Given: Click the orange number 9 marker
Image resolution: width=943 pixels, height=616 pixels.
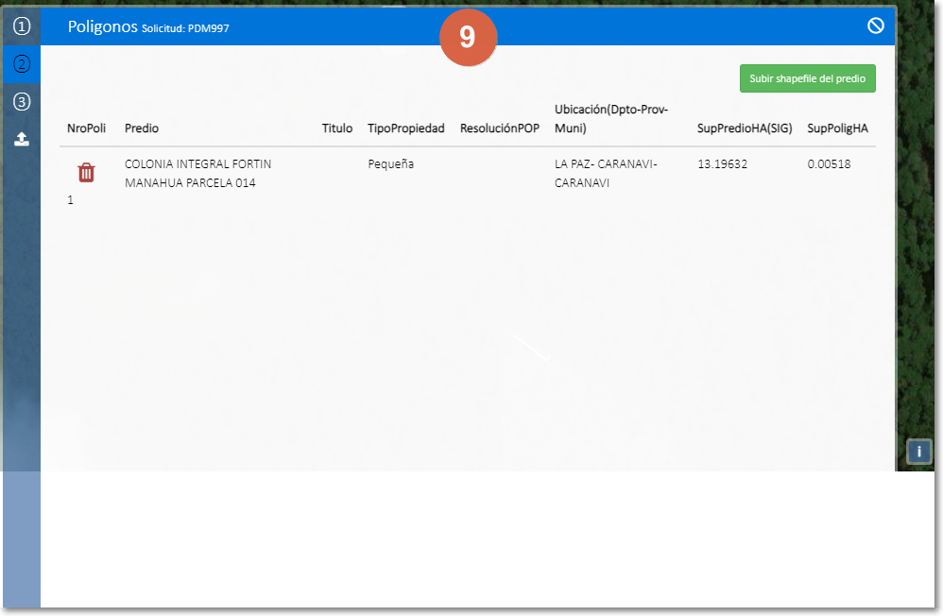Looking at the screenshot, I should (x=468, y=38).
